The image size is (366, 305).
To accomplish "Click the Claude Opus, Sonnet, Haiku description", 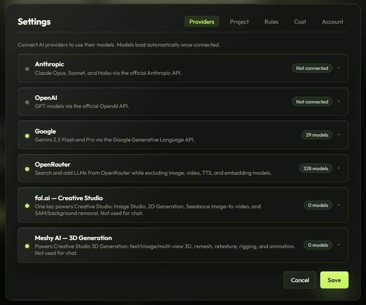I will coord(108,73).
